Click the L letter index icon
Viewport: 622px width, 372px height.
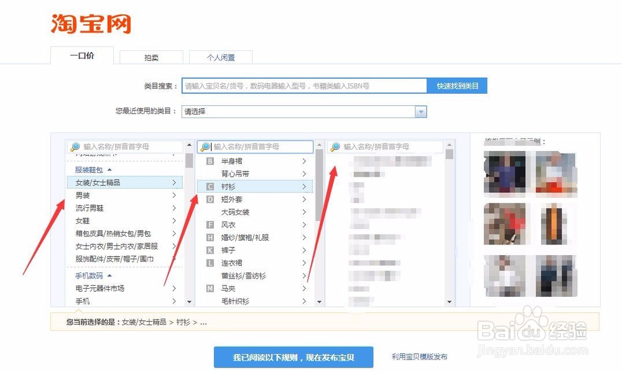pyautogui.click(x=210, y=263)
